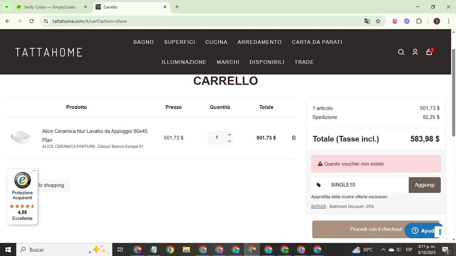Reload the current page

click(x=31, y=21)
